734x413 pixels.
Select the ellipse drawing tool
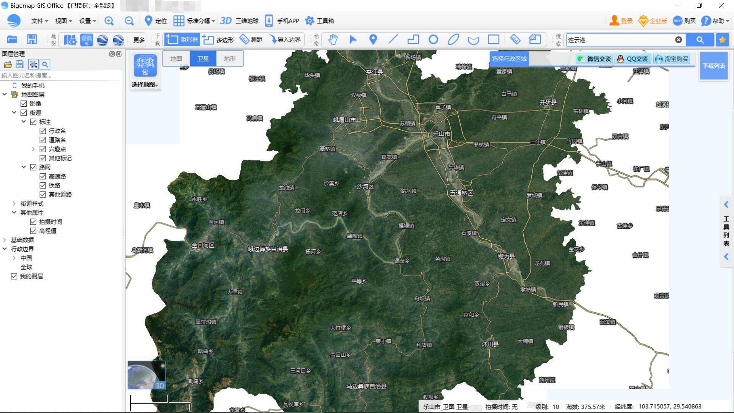pos(453,39)
